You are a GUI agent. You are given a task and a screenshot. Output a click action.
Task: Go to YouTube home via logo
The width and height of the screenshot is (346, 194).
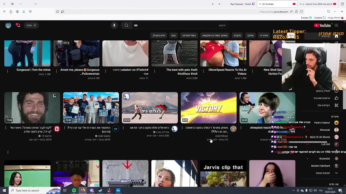(322, 25)
